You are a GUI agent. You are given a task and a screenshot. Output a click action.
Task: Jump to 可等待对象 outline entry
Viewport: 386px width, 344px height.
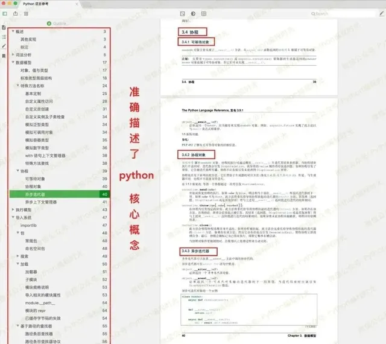(35, 179)
